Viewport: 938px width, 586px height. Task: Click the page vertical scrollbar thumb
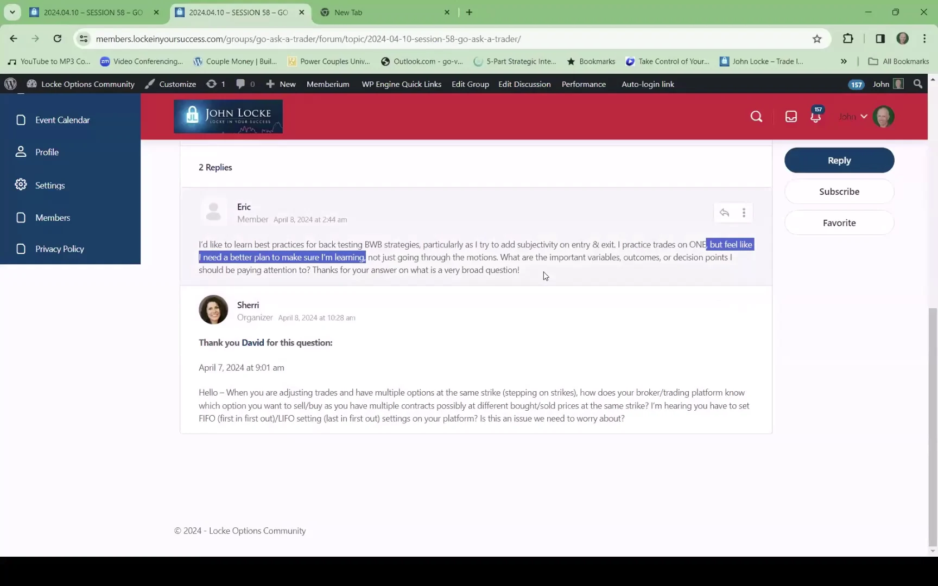coord(933,426)
